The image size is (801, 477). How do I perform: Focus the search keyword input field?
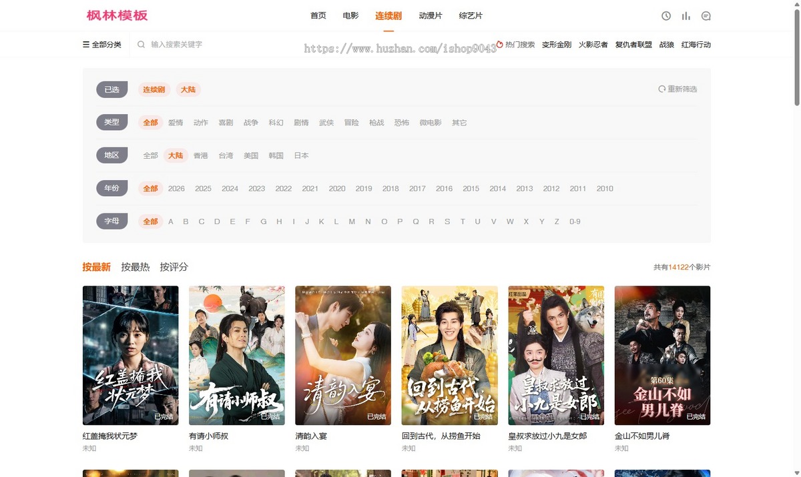point(214,45)
